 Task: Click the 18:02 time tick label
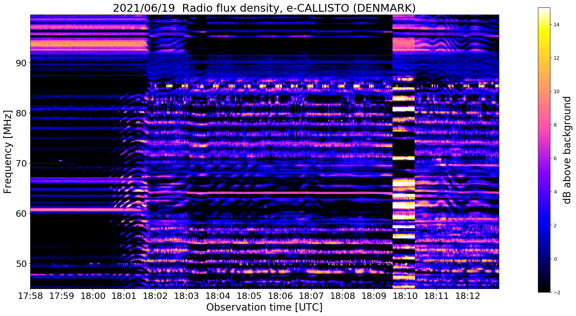point(155,296)
